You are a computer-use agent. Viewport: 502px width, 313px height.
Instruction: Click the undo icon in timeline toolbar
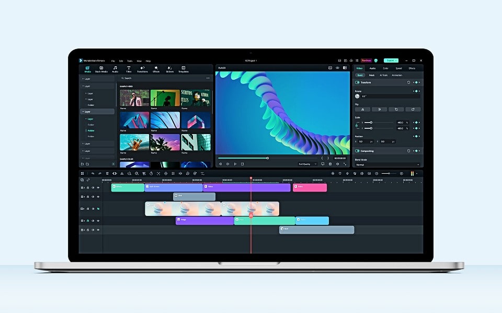click(93, 173)
